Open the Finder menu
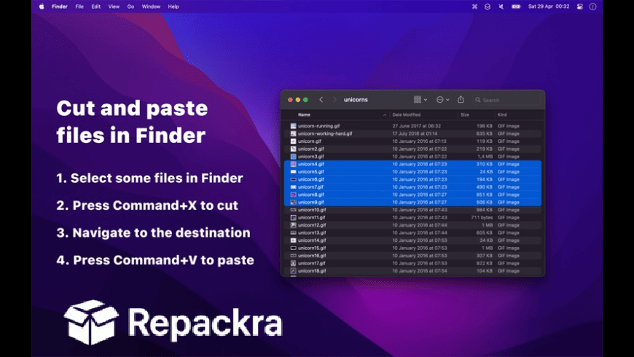This screenshot has width=634, height=357. 60,7
